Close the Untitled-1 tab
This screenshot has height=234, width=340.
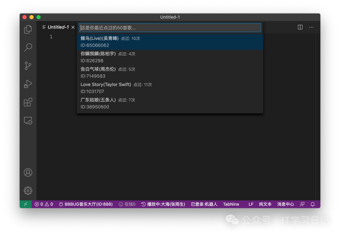(x=73, y=27)
